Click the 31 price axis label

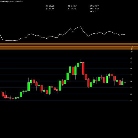[131, 81]
